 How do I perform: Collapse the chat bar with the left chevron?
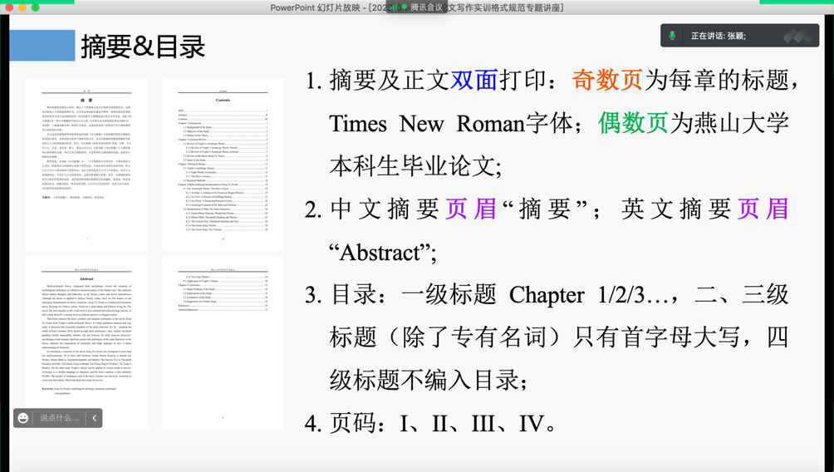coord(95,418)
